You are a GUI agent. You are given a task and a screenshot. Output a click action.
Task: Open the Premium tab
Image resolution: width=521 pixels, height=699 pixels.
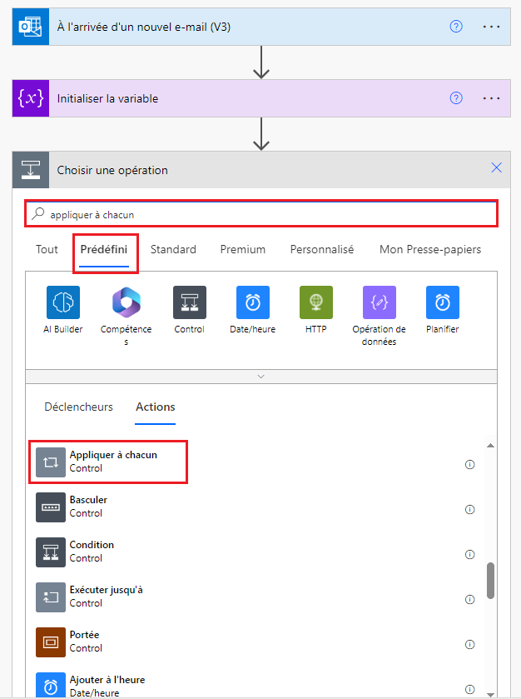(243, 249)
